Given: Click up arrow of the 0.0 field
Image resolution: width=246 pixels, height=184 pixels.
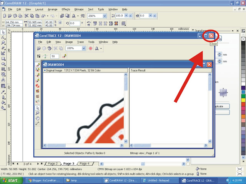Looking at the screenshot, I should pyautogui.click(x=155, y=15).
